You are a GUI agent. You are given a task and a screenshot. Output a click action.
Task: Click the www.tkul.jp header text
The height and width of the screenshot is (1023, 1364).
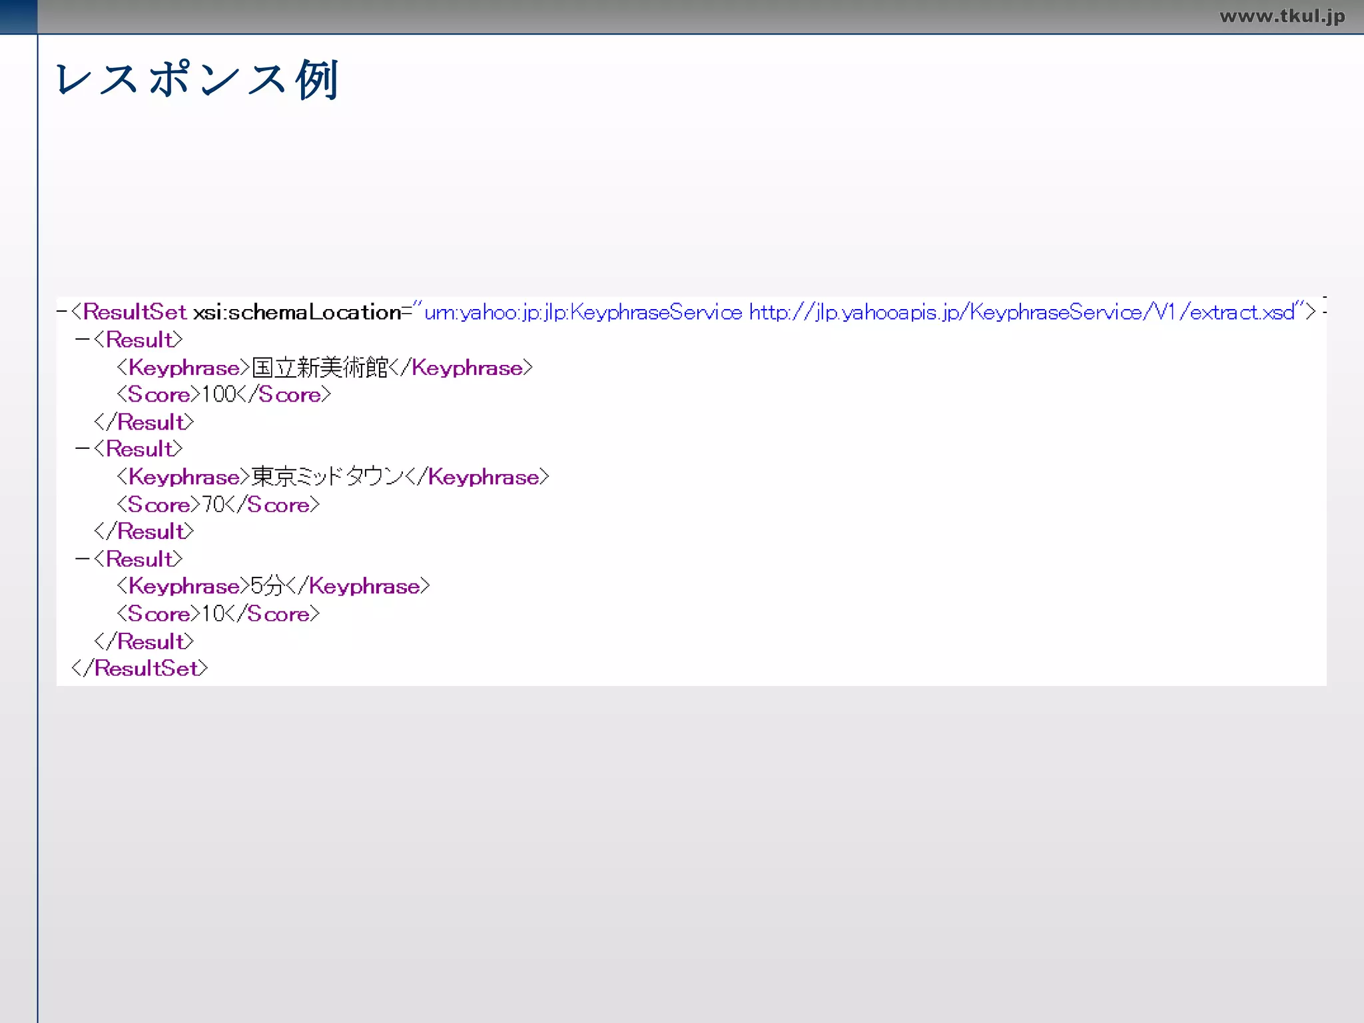click(x=1282, y=16)
